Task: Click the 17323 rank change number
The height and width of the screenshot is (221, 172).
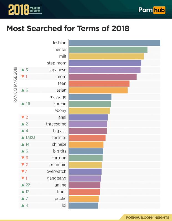Action: click(31, 137)
